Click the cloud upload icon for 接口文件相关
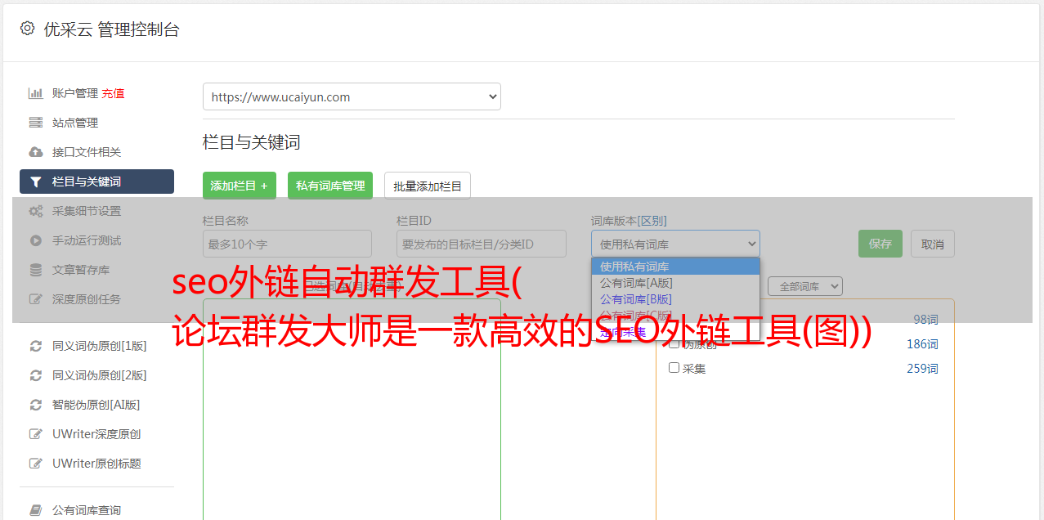1044x520 pixels. 36,152
